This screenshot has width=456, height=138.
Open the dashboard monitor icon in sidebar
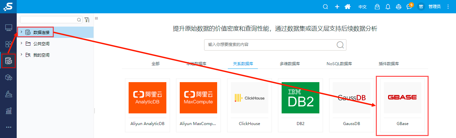tap(9, 28)
